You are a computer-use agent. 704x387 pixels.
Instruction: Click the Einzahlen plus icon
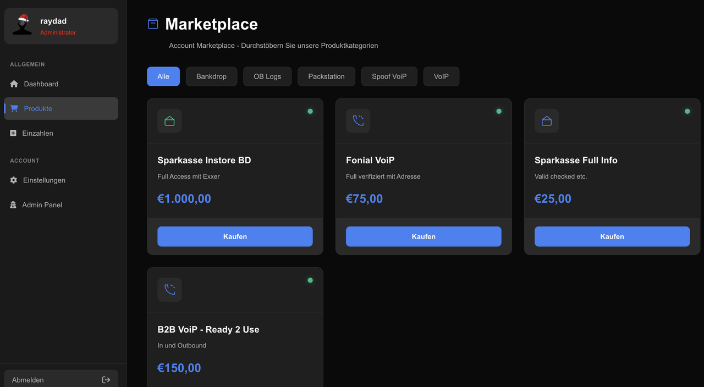point(13,133)
